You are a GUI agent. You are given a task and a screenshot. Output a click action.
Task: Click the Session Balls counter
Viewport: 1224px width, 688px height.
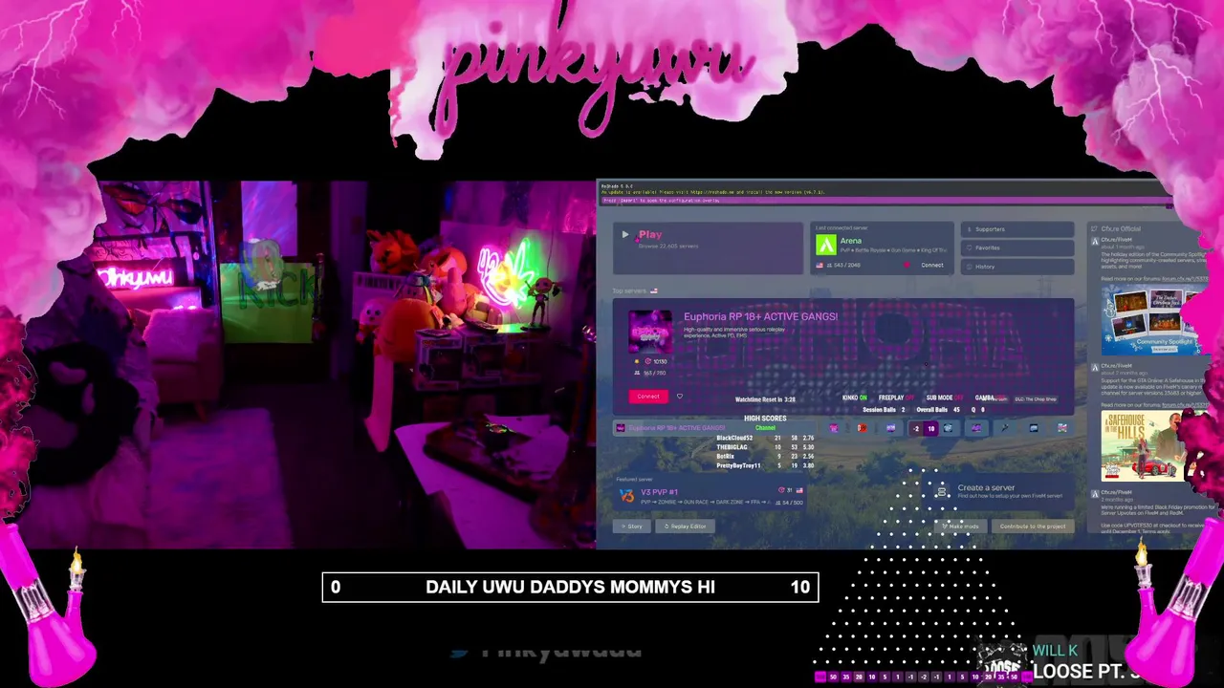(884, 410)
